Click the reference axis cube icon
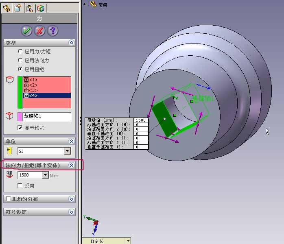Image resolution: width=284 pixels, height=244 pixels. pyautogui.click(x=9, y=116)
